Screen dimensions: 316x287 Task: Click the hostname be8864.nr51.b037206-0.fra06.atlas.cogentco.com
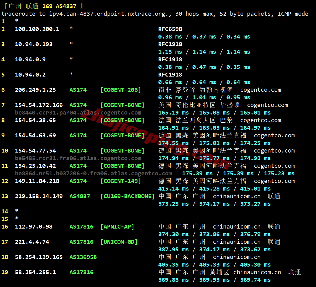[93, 174]
